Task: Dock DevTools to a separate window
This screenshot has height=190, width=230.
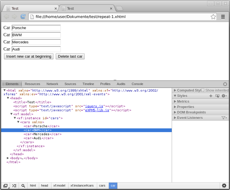Action: tap(6, 186)
